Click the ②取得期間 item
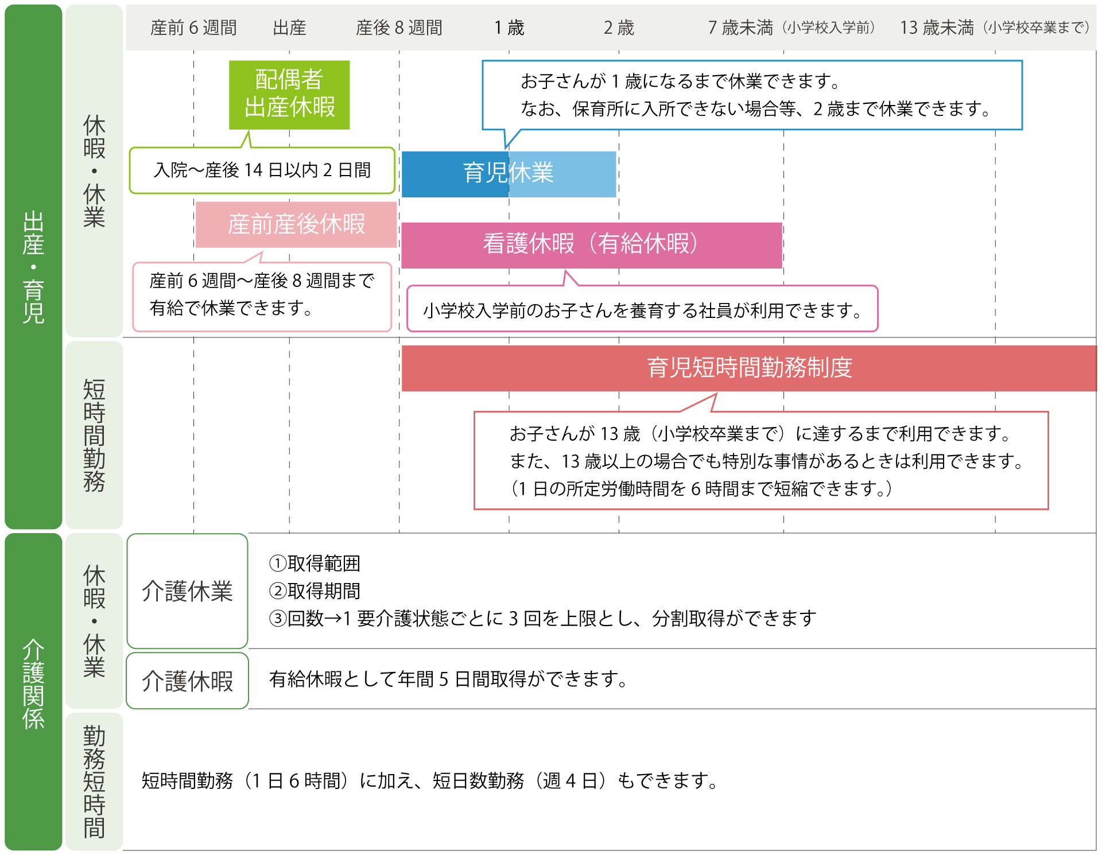Viewport: 1102px width, 855px height. click(x=315, y=591)
